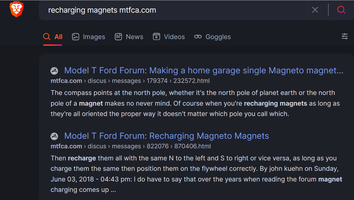Click the first result's mtfca.com favicon
The image size is (354, 200).
click(54, 71)
